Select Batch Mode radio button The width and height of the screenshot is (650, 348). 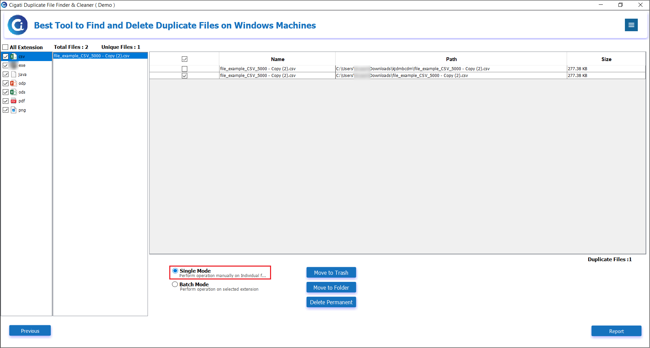click(175, 284)
